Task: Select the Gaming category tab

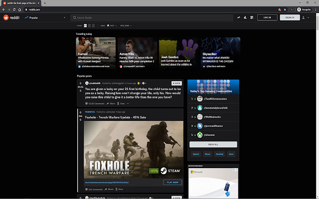Action: point(219,154)
